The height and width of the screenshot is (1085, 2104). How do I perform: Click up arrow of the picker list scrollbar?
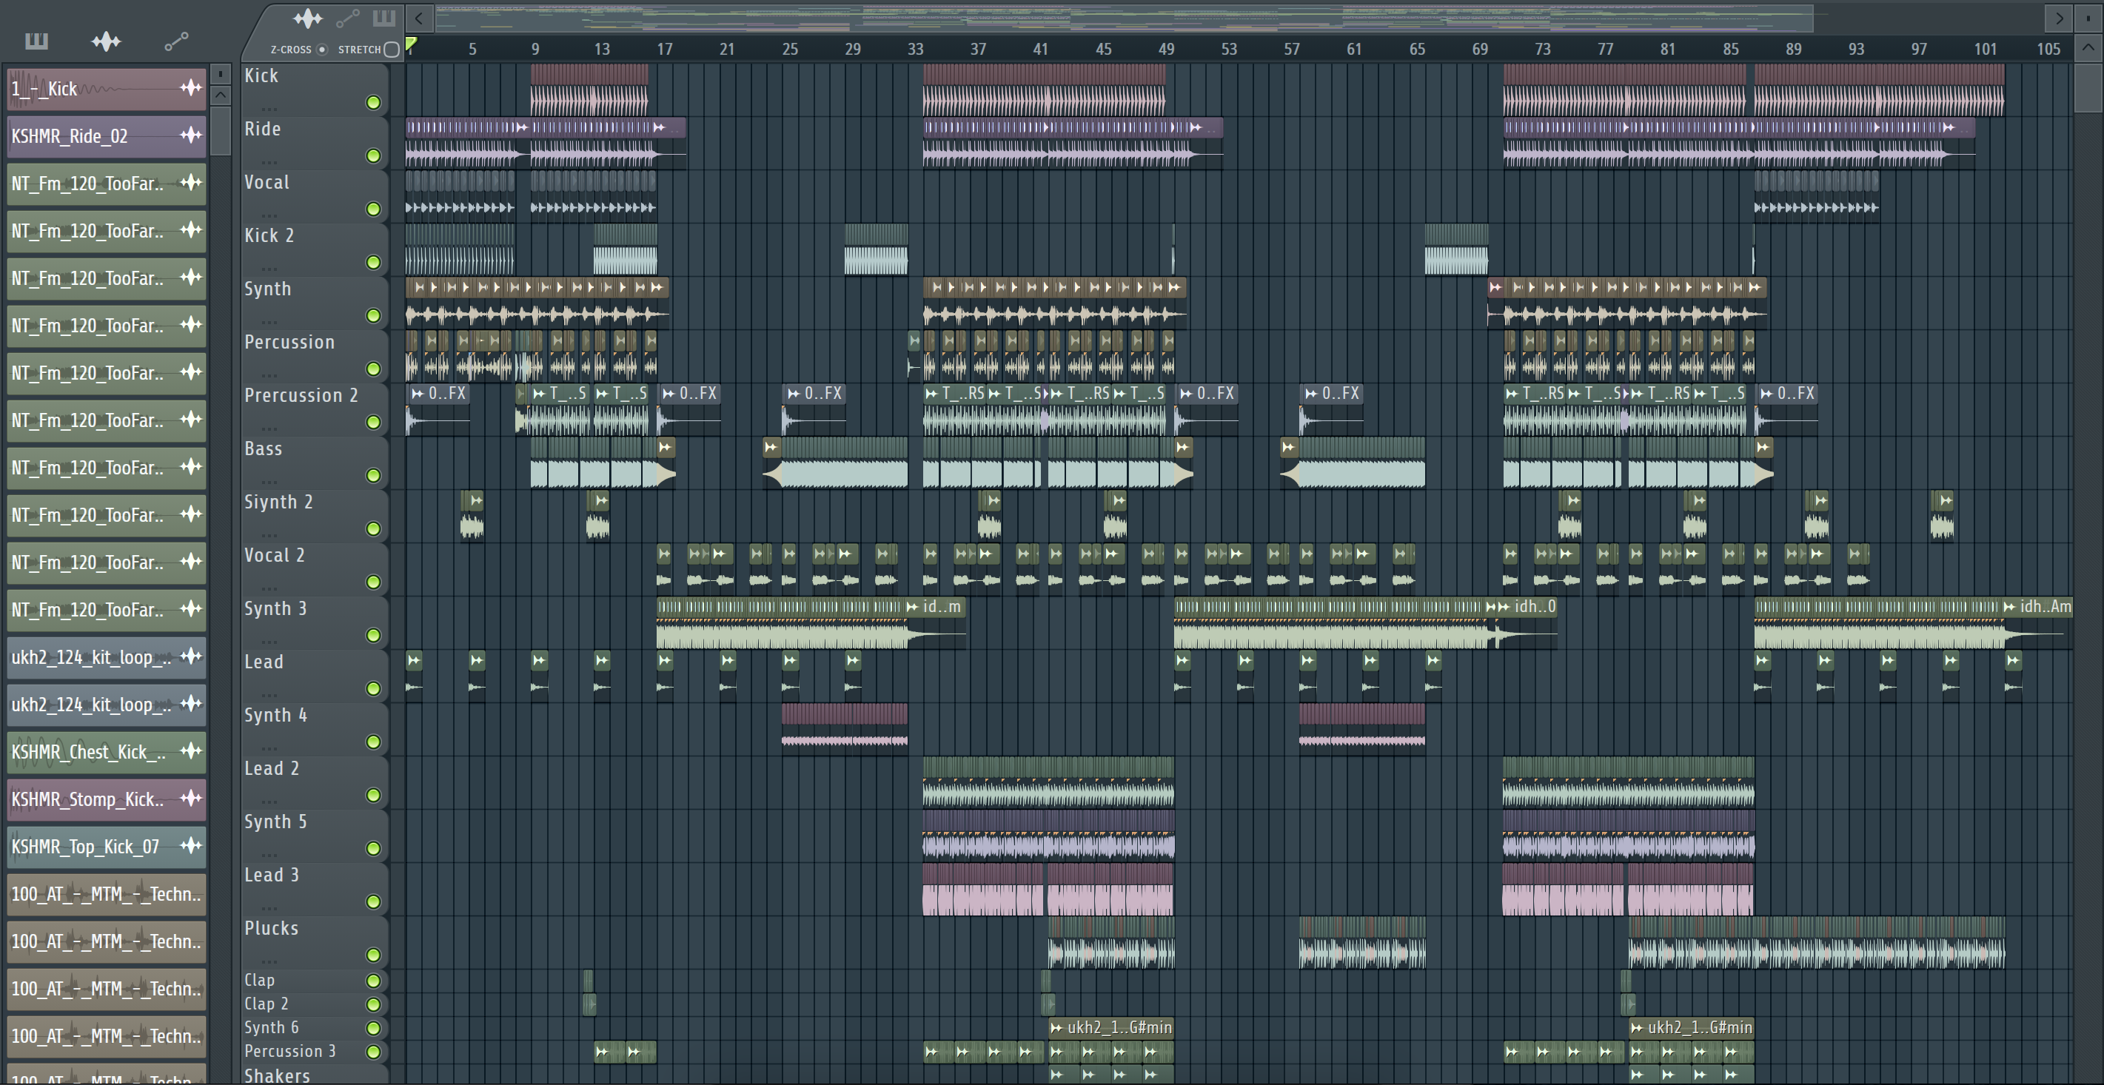221,95
